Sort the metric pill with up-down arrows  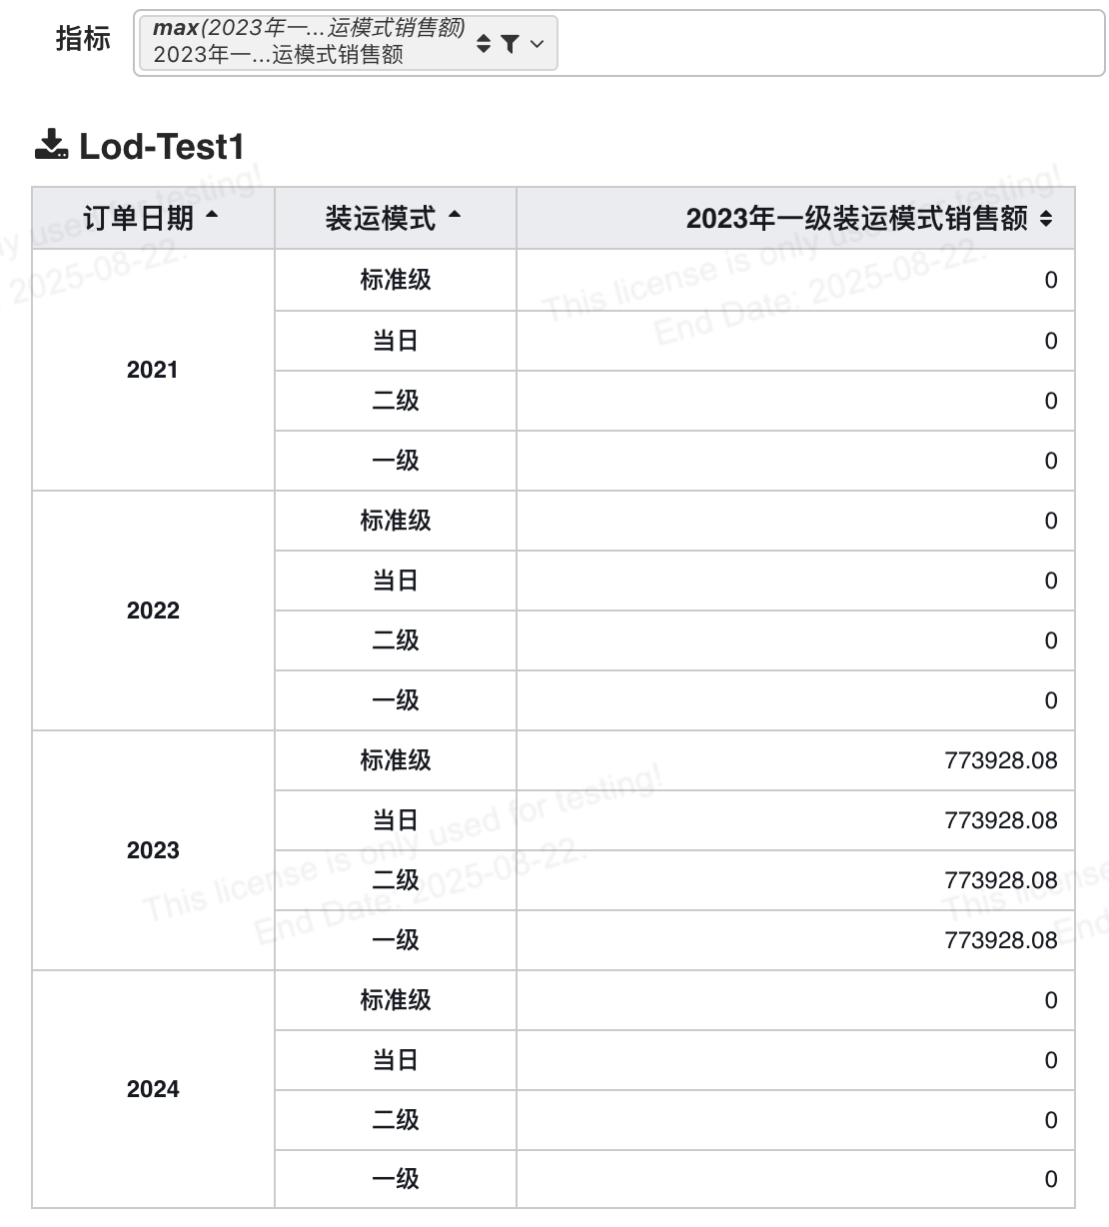[484, 43]
